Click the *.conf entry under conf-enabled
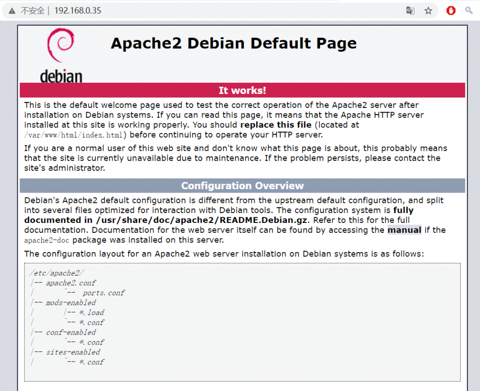The height and width of the screenshot is (391, 480). [91, 342]
